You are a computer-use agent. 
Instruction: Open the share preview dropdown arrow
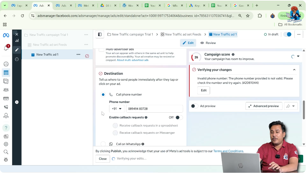click(293, 106)
